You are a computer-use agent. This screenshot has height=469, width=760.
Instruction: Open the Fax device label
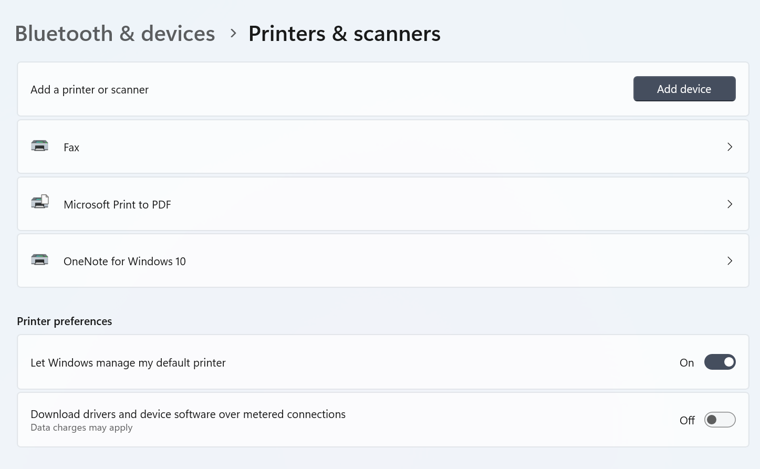click(71, 148)
